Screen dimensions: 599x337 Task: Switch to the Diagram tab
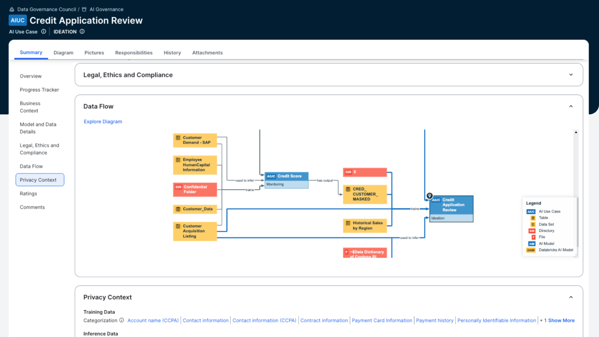(63, 53)
